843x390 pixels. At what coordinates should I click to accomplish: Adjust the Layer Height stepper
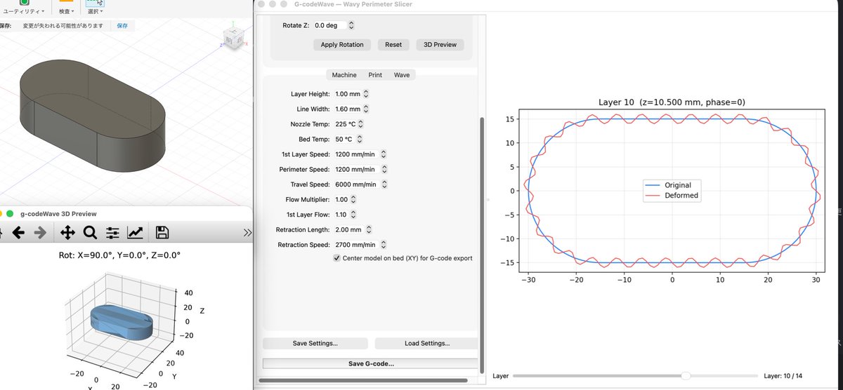coord(366,94)
